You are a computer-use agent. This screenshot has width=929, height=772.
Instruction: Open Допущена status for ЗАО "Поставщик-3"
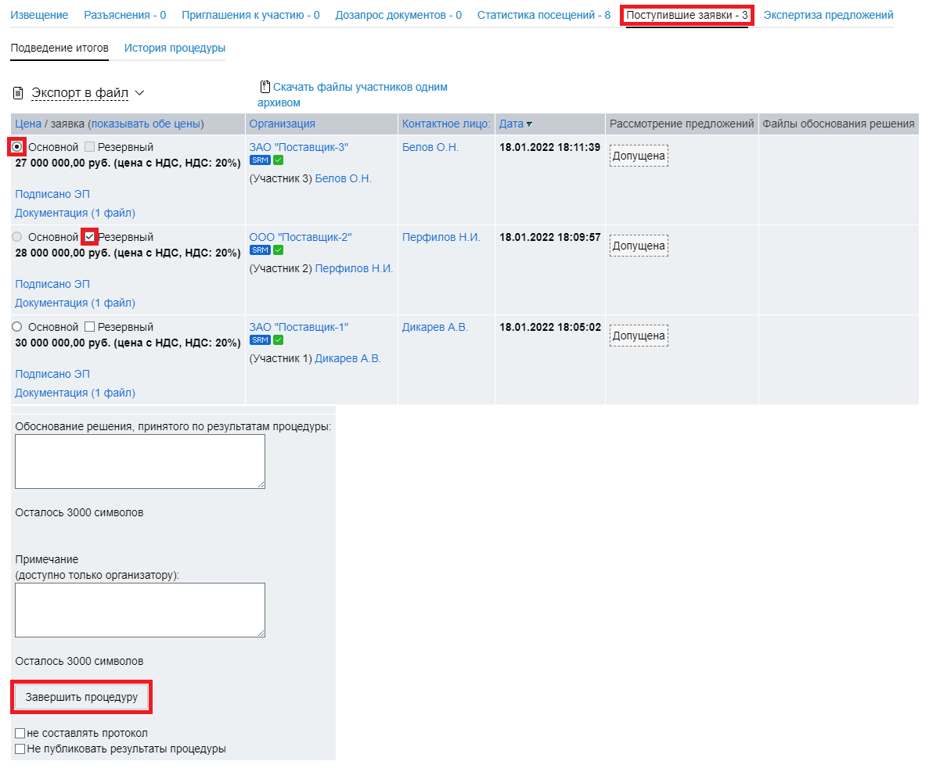tap(639, 156)
